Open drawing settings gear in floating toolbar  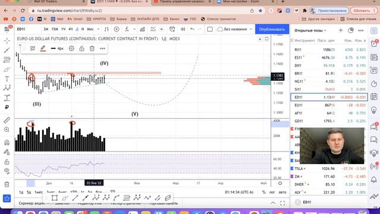pyautogui.click(x=71, y=49)
